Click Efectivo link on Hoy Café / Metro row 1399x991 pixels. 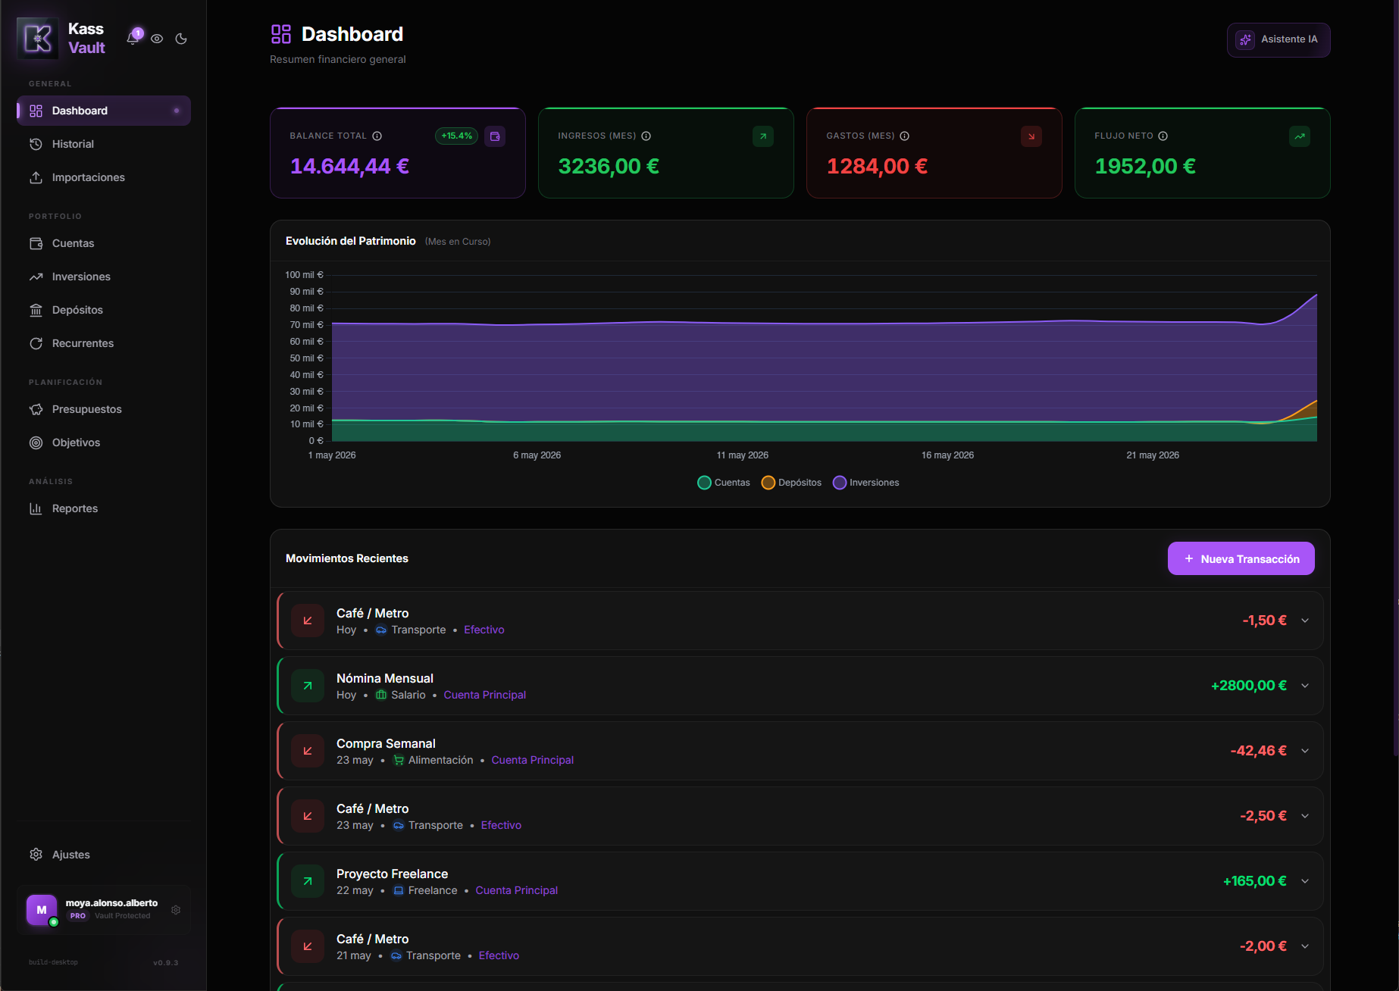[x=484, y=630]
